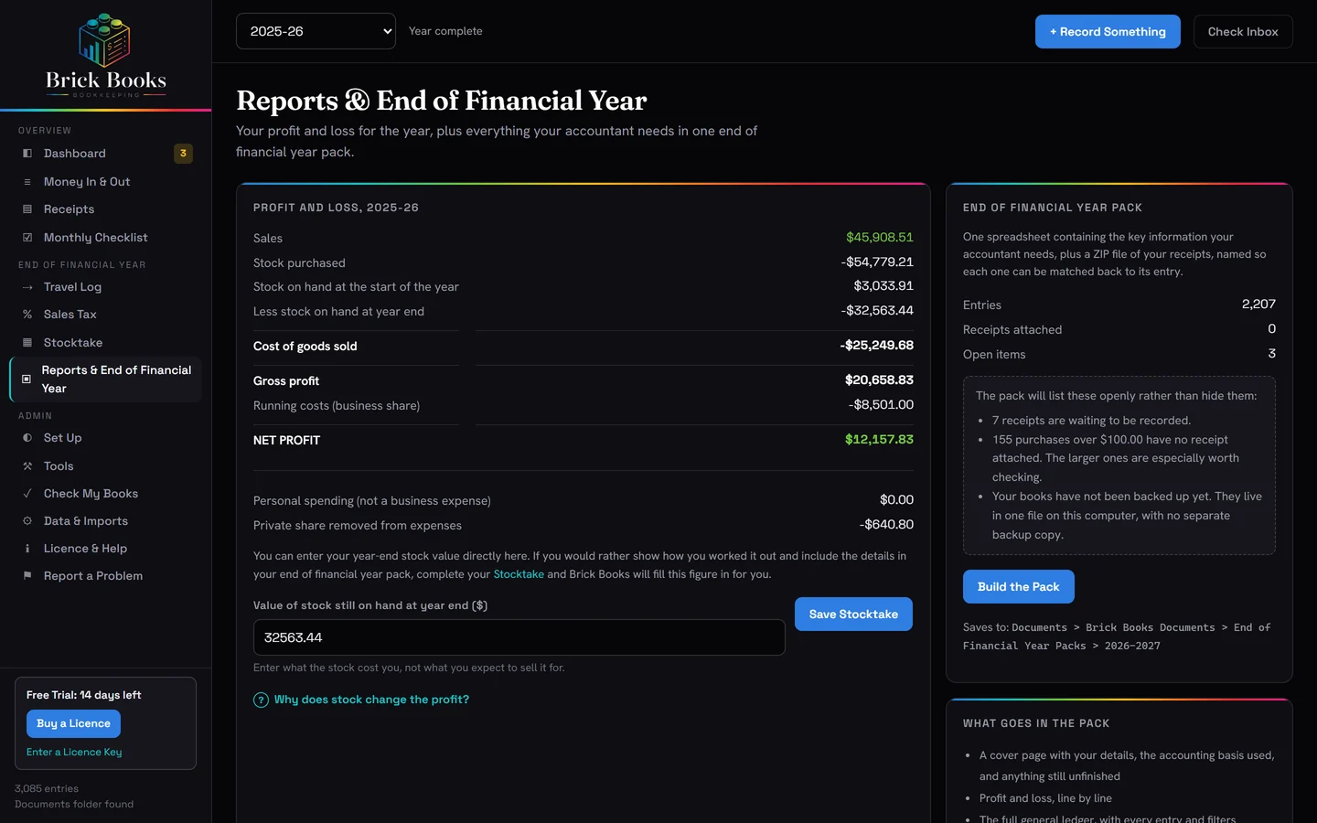Click the Enter a Licence Key link

74,753
